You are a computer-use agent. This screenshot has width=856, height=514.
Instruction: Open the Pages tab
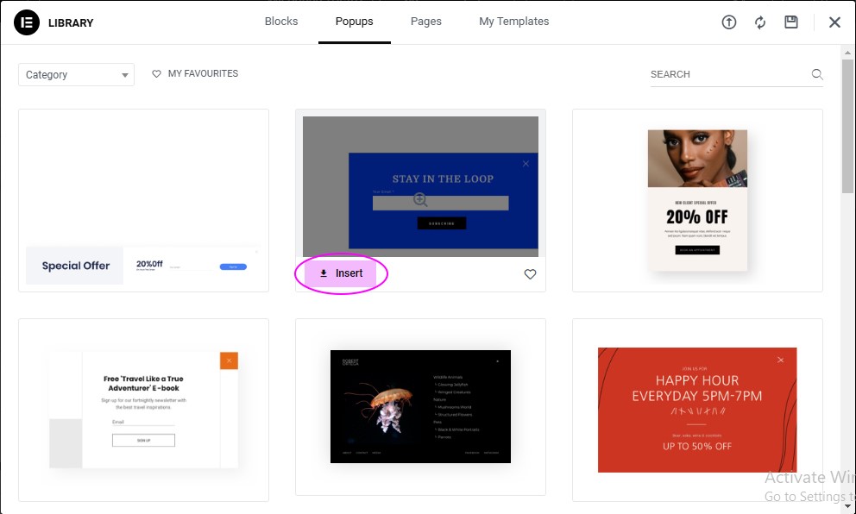point(425,22)
